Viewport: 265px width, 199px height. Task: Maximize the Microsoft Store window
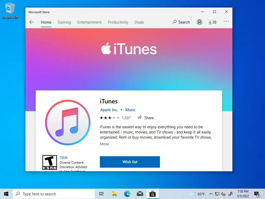(215, 12)
